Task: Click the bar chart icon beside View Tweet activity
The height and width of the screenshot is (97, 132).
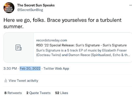Action: [x=6, y=81]
